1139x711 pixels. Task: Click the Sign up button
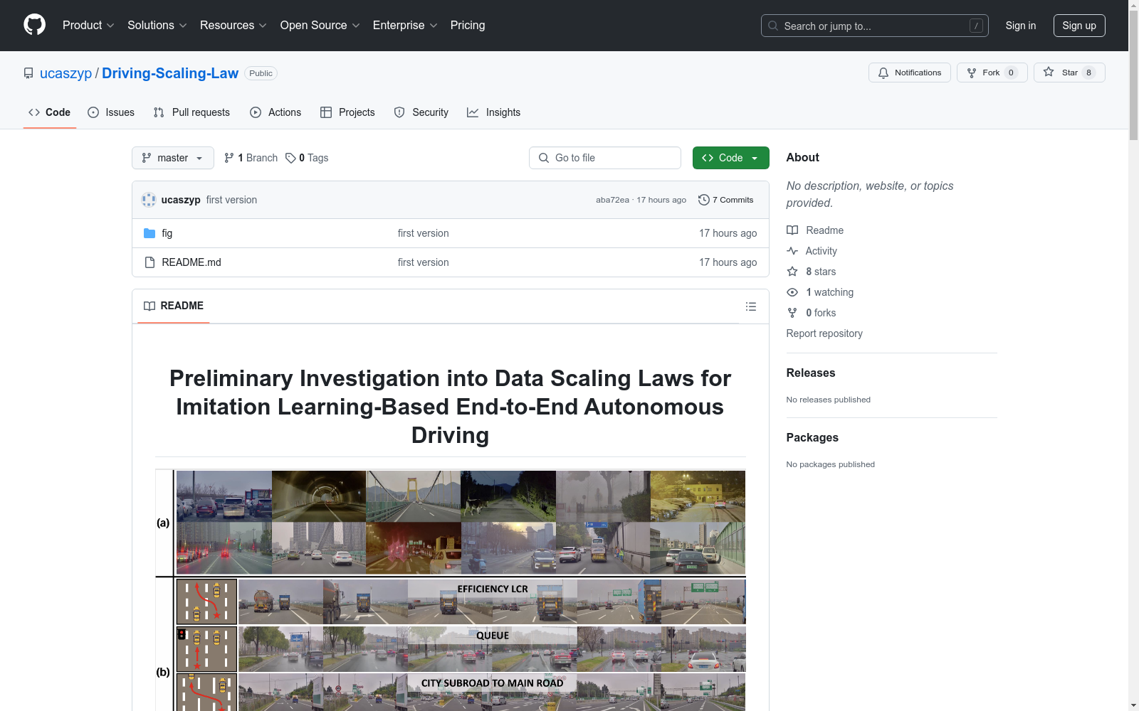pyautogui.click(x=1079, y=25)
